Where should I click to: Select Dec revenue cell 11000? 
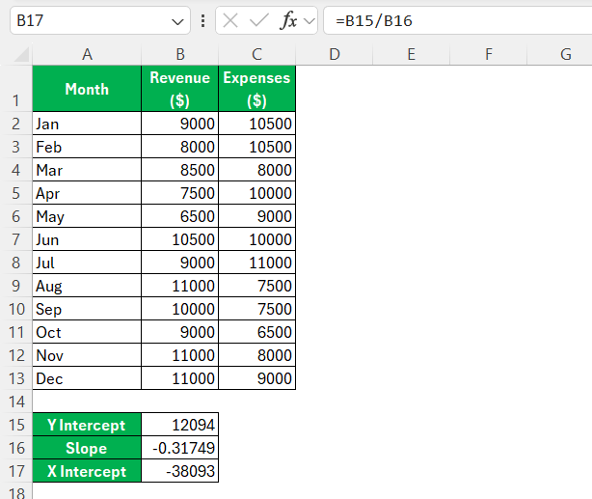point(180,378)
